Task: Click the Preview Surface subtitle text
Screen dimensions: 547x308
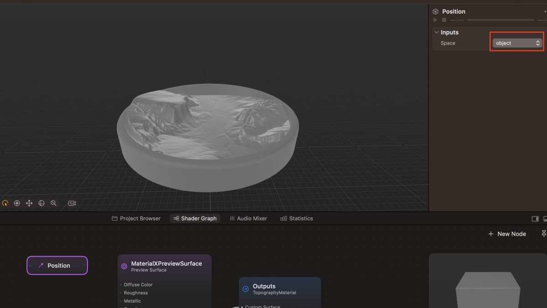Action: 149,270
